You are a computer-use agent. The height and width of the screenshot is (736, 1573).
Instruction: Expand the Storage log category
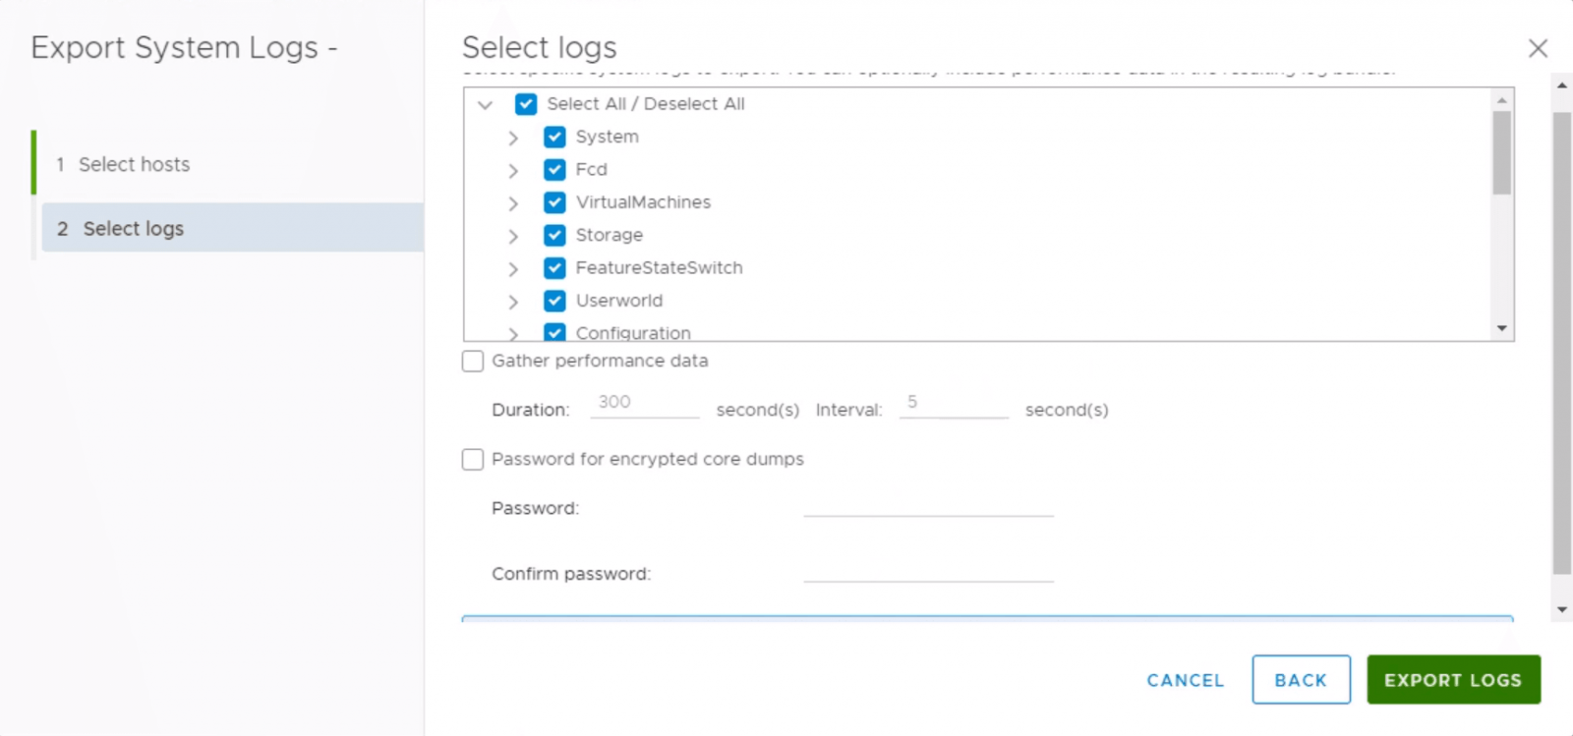[513, 236]
